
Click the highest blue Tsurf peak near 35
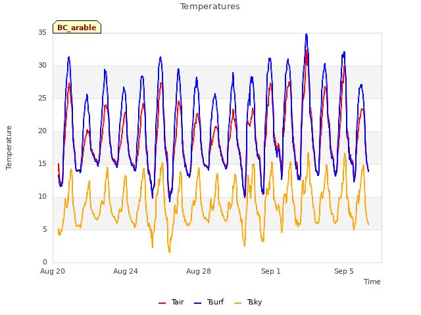coord(307,35)
